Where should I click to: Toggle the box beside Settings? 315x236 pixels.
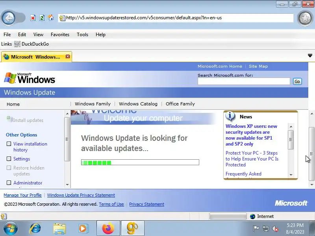9,159
